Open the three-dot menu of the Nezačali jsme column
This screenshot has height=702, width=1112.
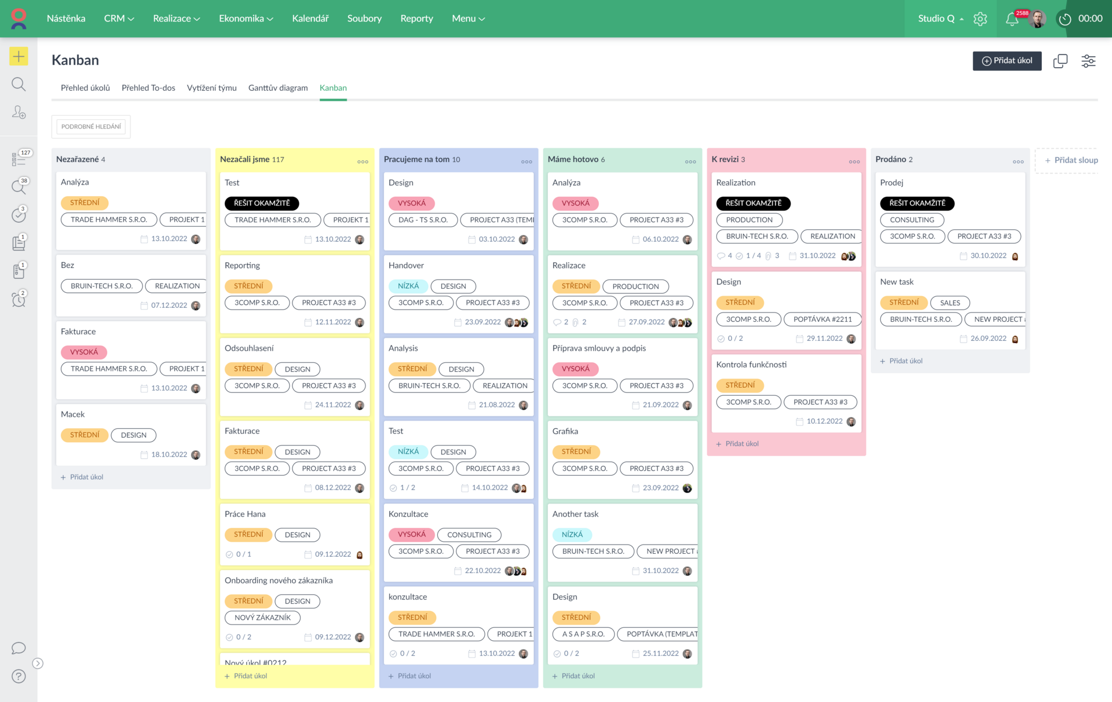363,161
